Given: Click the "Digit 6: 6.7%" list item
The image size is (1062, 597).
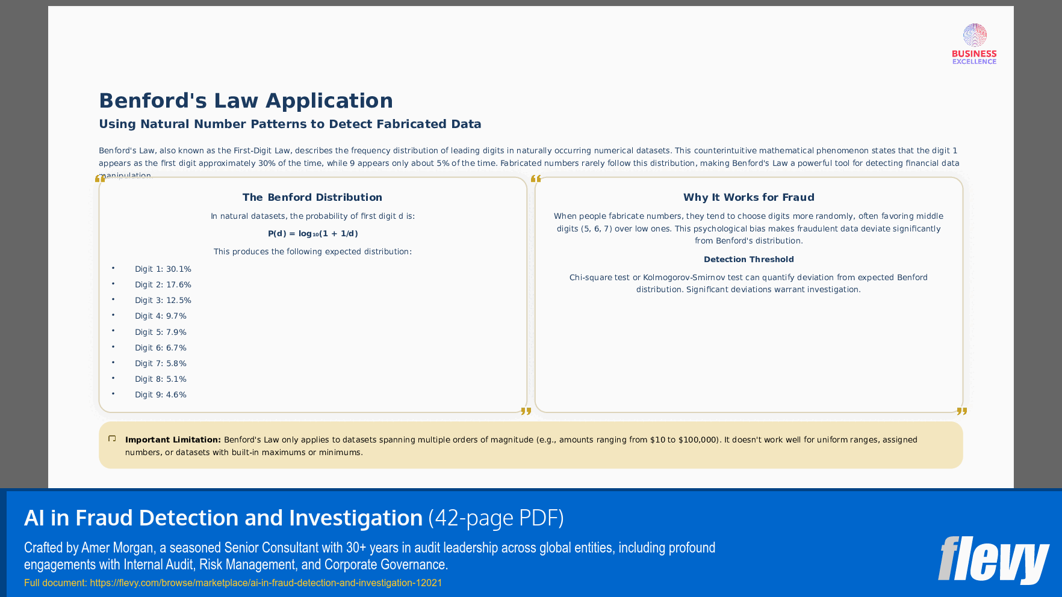Looking at the screenshot, I should (x=161, y=347).
